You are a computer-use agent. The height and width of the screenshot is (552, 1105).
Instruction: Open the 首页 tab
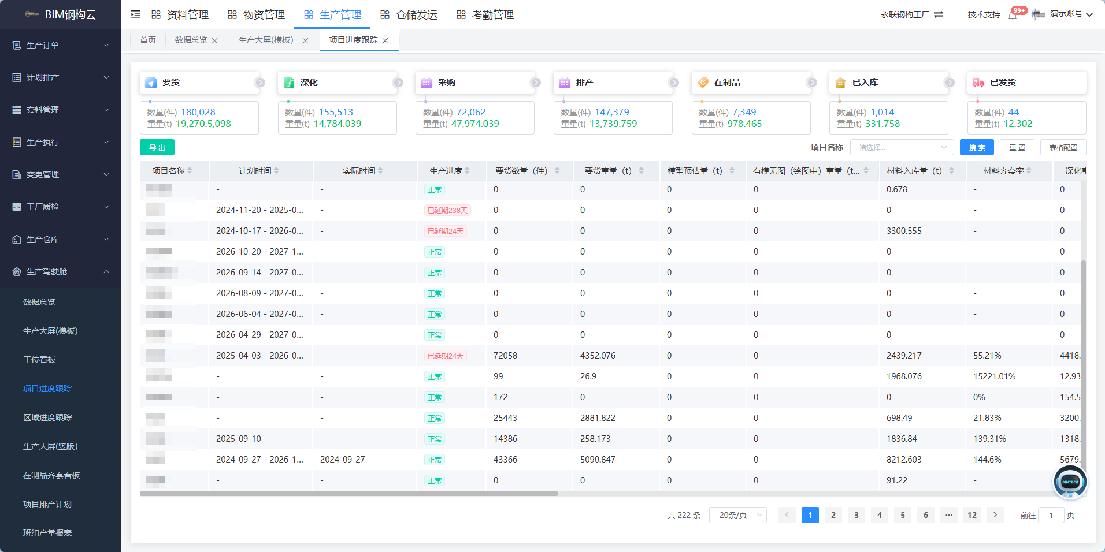(x=148, y=40)
